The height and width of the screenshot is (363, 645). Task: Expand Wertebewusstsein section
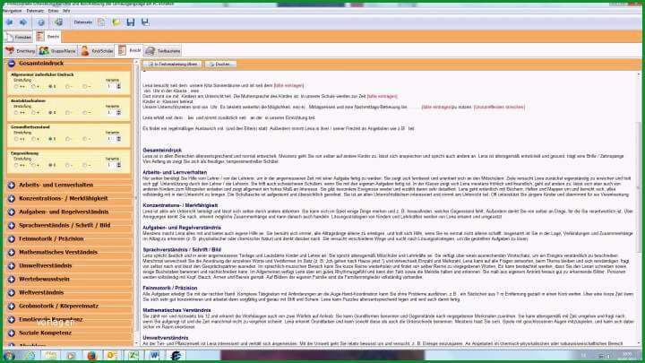[12, 280]
